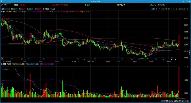Click the volume MA(66) 809.50 label
191x103 pixels.
click(32, 64)
